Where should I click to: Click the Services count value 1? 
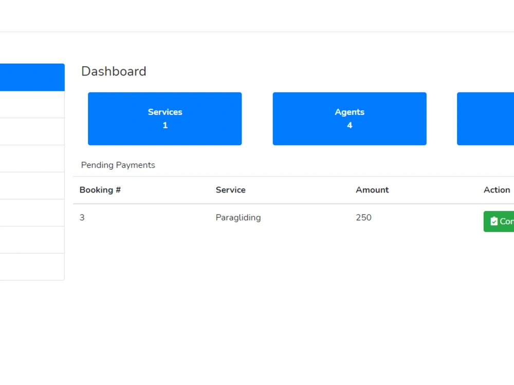(165, 125)
